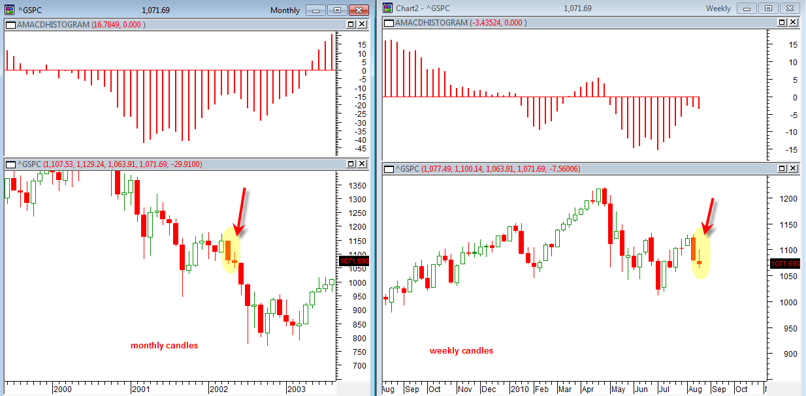Click the -15 level on Weekly histogram axis

(x=790, y=149)
